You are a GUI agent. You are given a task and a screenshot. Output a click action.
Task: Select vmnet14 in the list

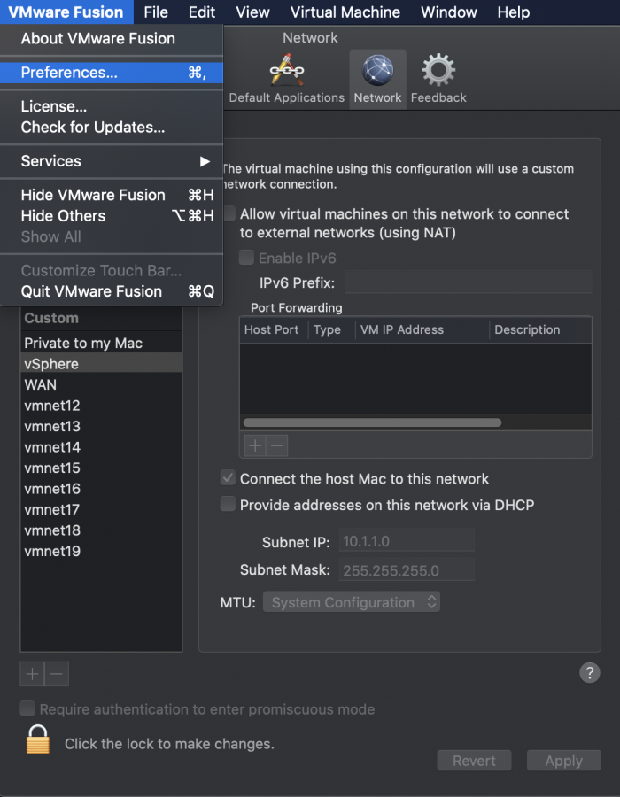click(101, 447)
